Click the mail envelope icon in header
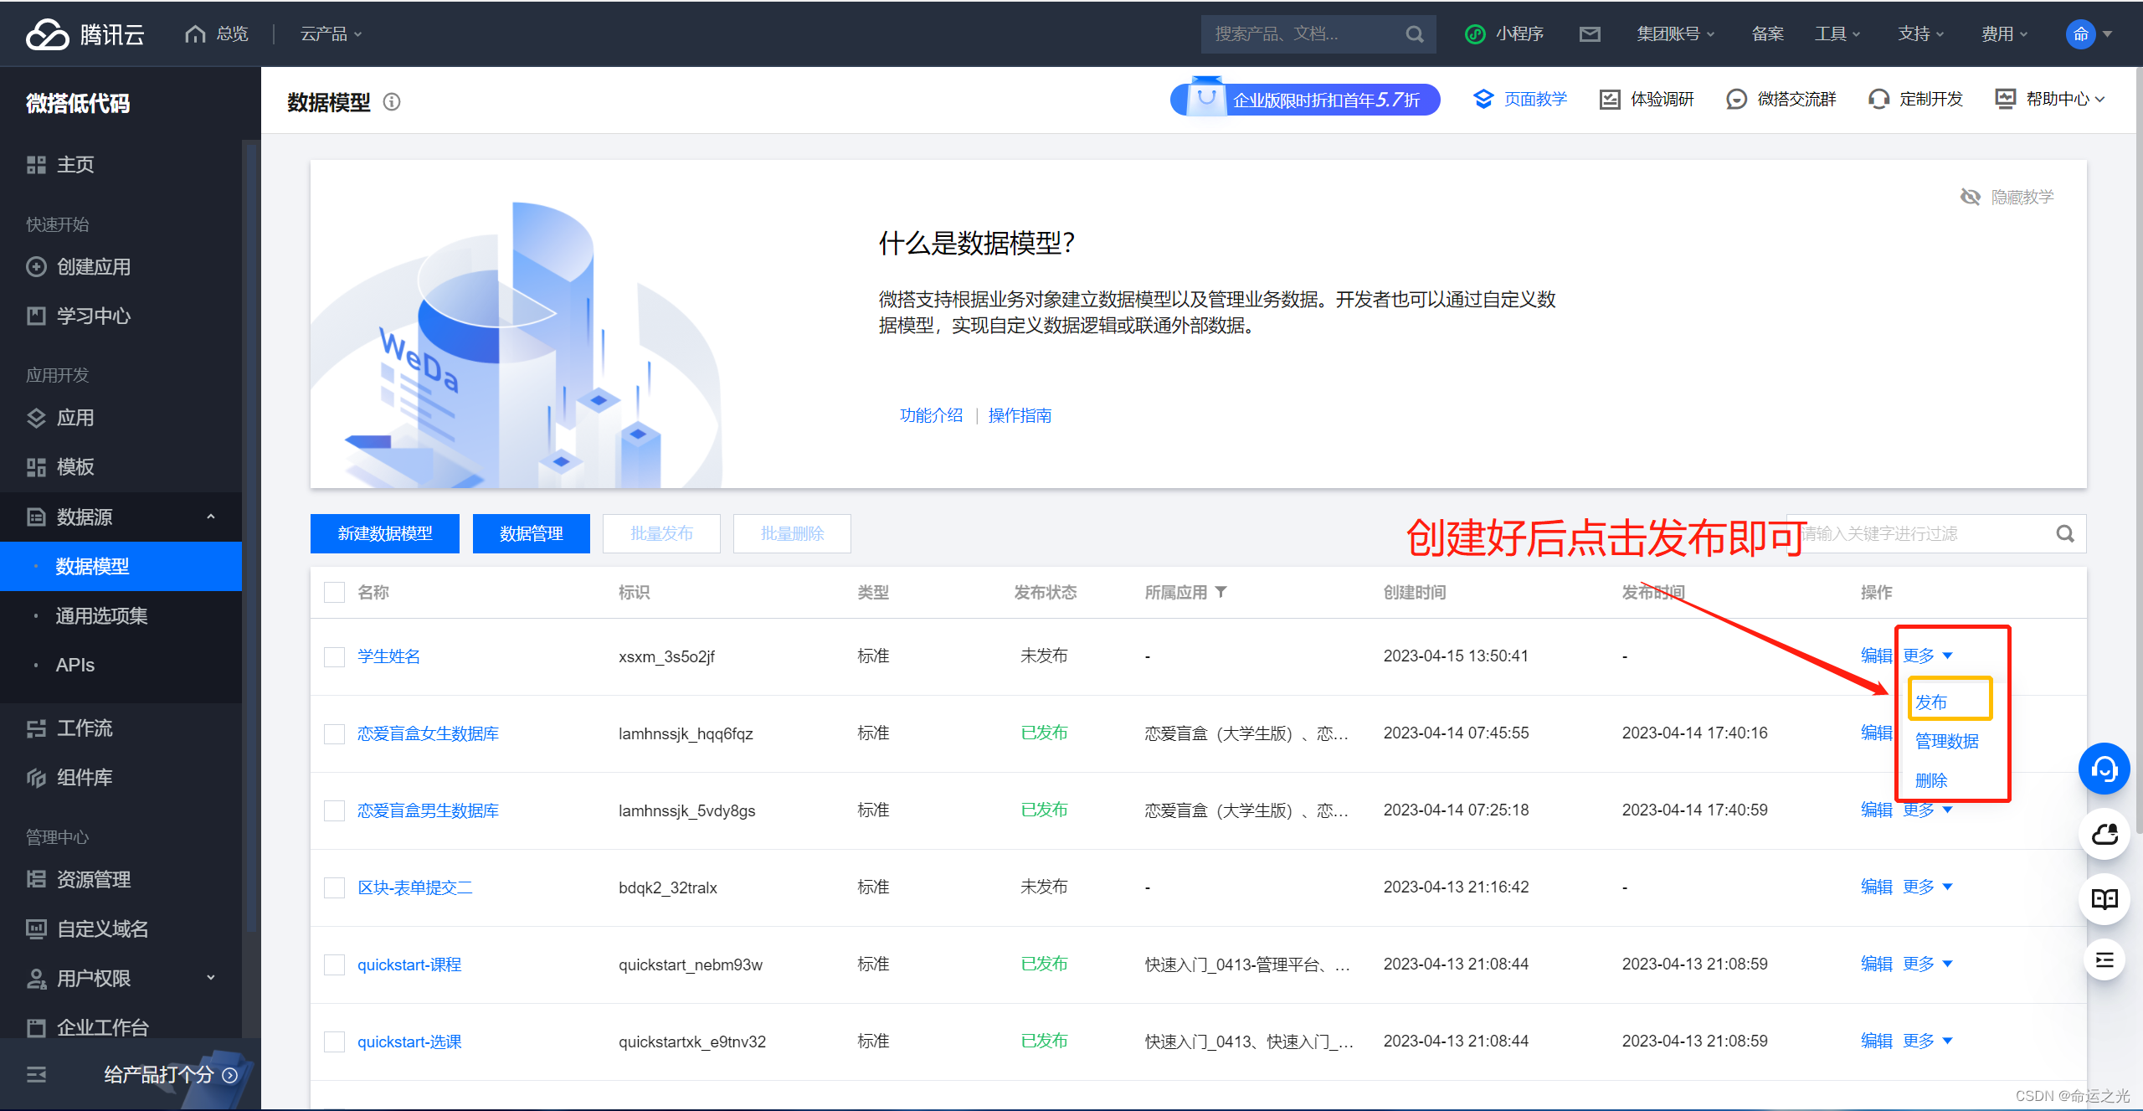Screen dimensions: 2143x1111 (1589, 34)
